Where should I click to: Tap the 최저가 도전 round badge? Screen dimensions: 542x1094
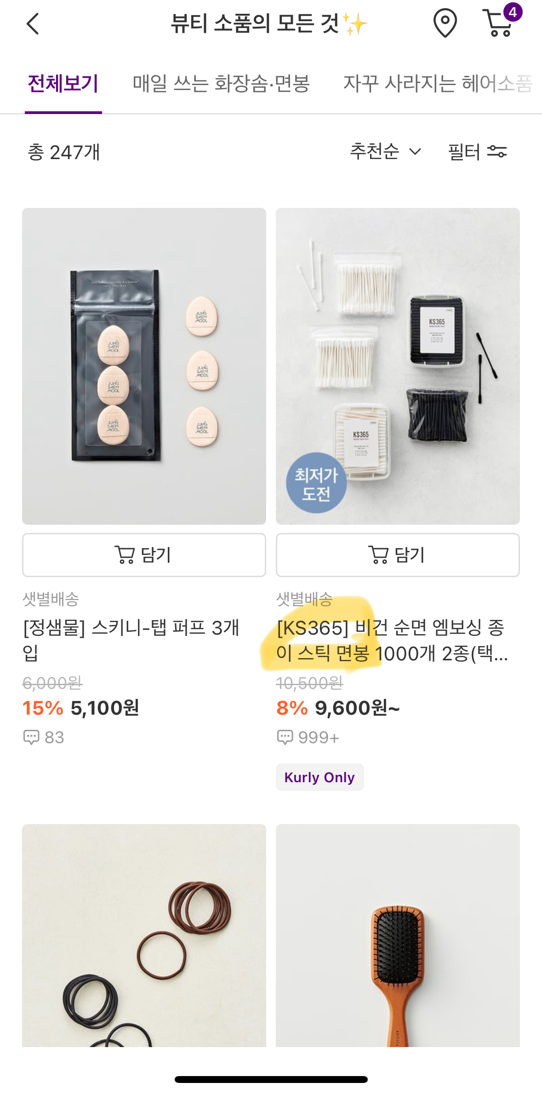316,483
